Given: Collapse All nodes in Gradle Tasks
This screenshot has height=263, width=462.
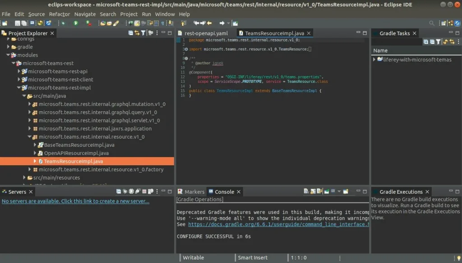Looking at the screenshot, I should pos(432,41).
